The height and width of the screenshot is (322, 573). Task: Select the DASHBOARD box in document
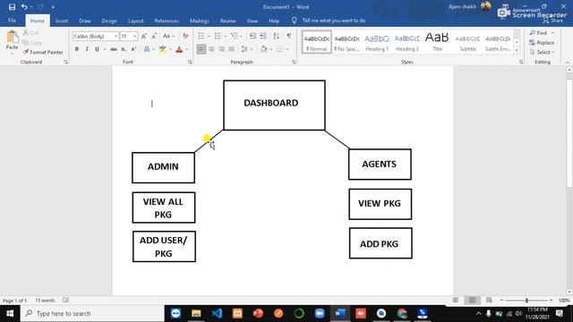click(x=275, y=106)
